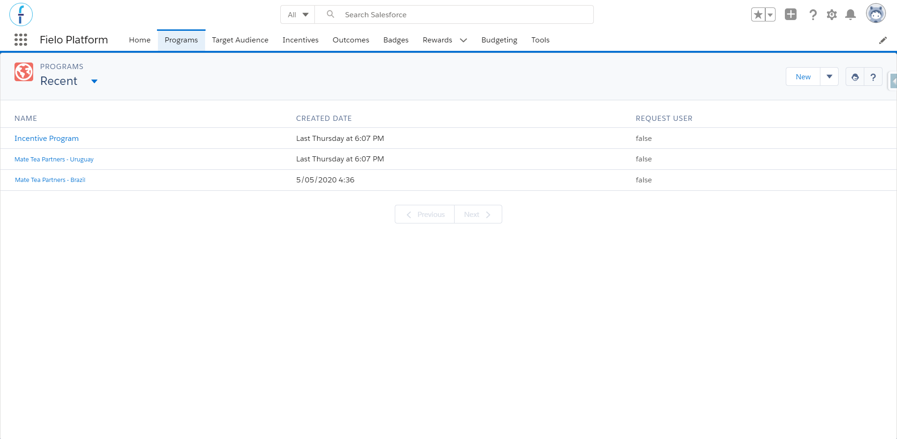Edit navigation bar with pencil icon

click(x=883, y=40)
